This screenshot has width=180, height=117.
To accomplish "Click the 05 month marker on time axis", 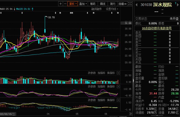I will (x=77, y=114).
